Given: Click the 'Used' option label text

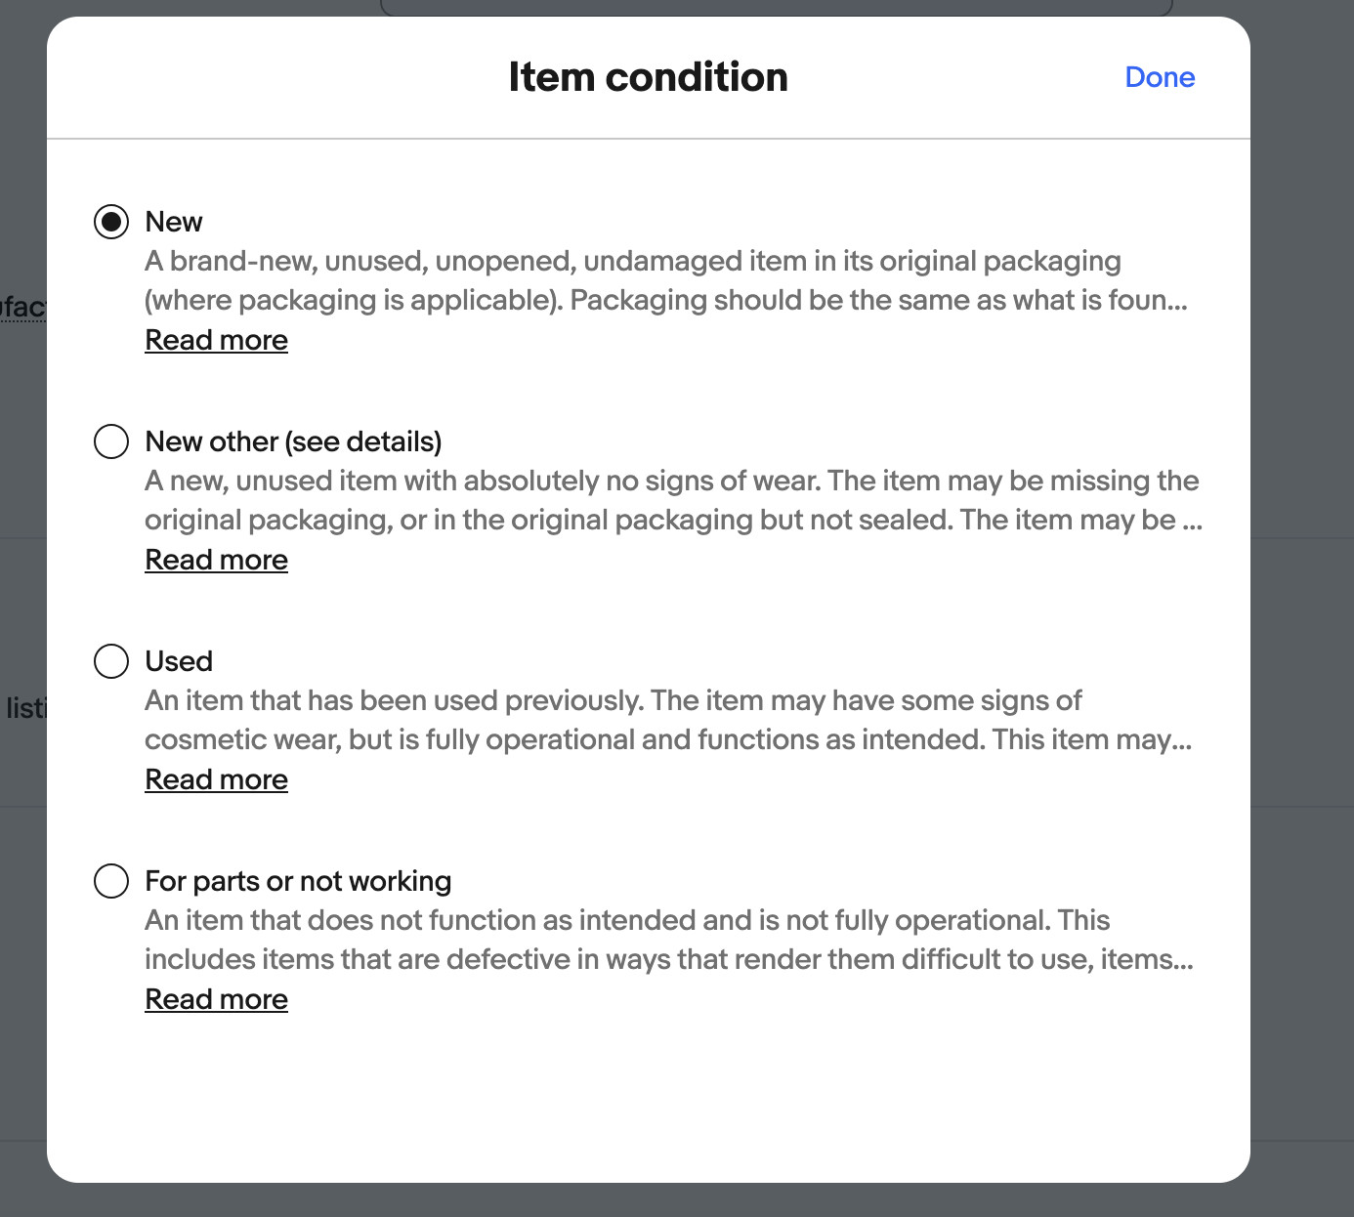Looking at the screenshot, I should (x=179, y=661).
